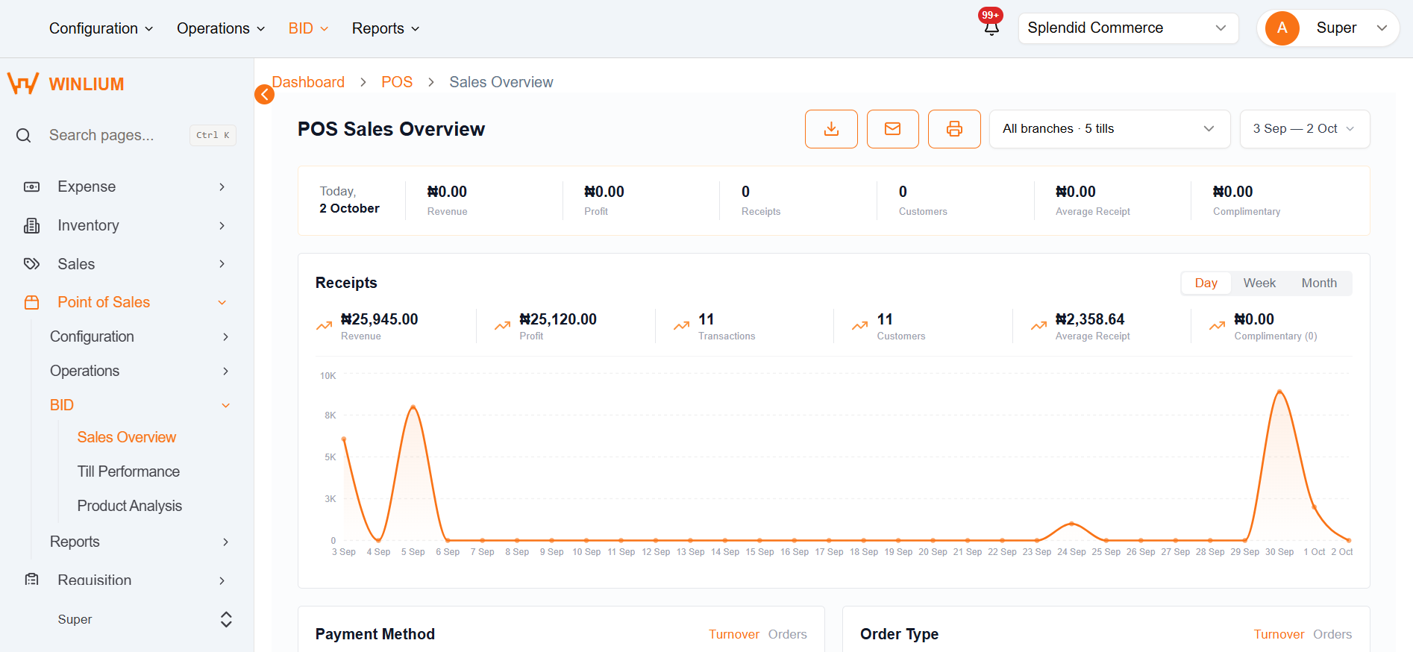The width and height of the screenshot is (1413, 652).
Task: Click the WINLIUM logo
Action: (x=66, y=84)
